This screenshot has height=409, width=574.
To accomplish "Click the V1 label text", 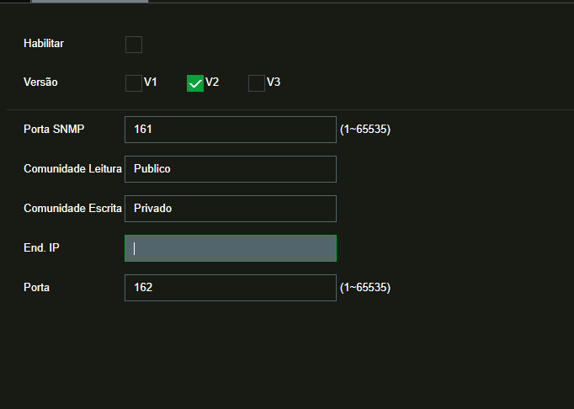I will coord(151,82).
